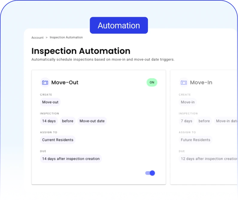Toggle the Move-Out automation switch off
This screenshot has height=200, width=238.
click(x=150, y=173)
